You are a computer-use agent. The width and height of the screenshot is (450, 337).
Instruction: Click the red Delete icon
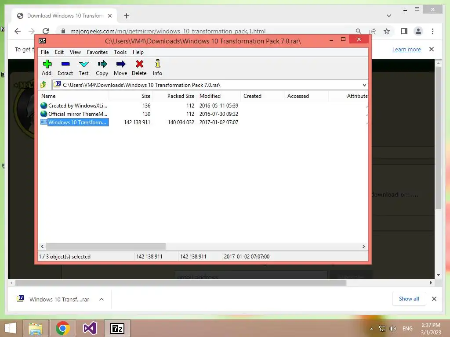tap(139, 64)
